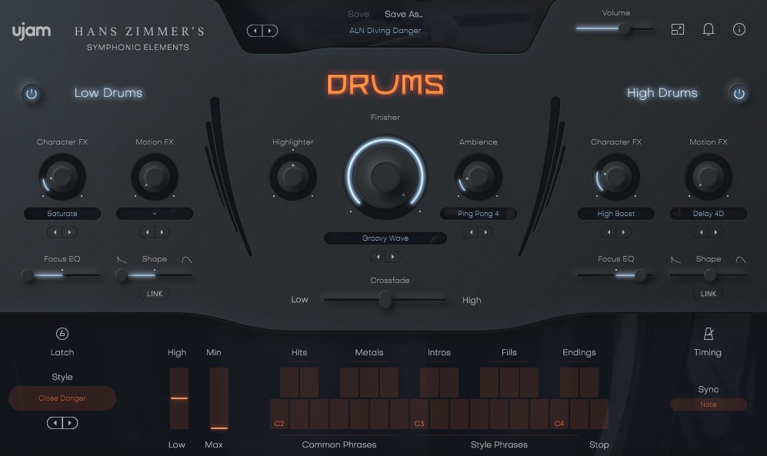This screenshot has width=767, height=456.
Task: Next Low Drums Character FX mode arrow
Action: point(69,232)
